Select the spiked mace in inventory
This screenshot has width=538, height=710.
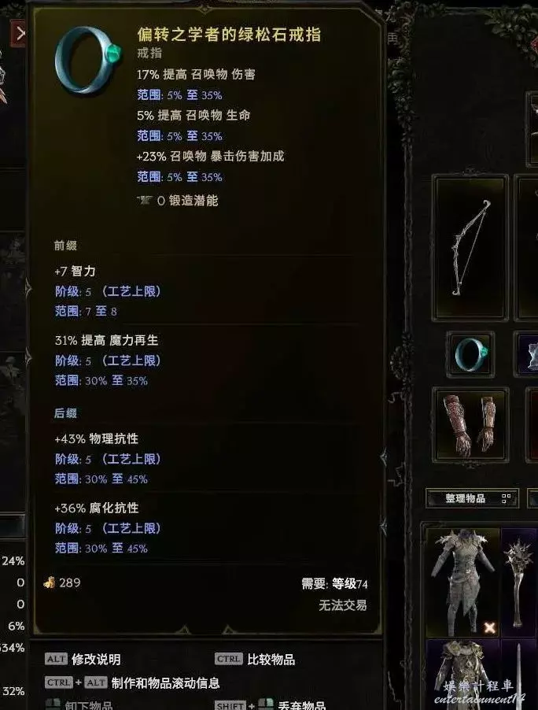(519, 582)
